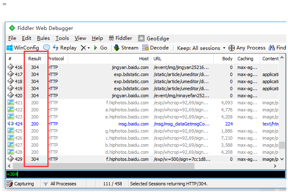The width and height of the screenshot is (288, 192).
Task: Select session 416 icon
Action: [11, 67]
